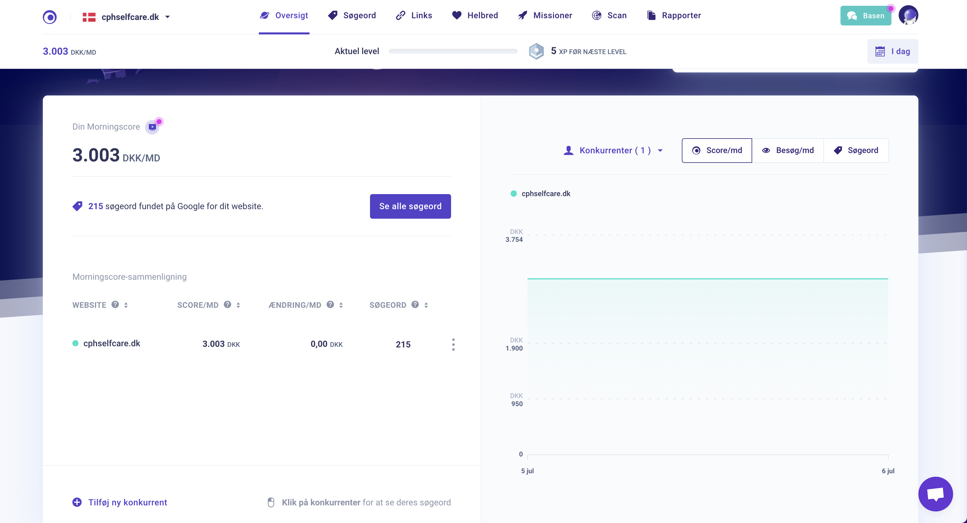Switch chart to Besøg/md view

787,150
